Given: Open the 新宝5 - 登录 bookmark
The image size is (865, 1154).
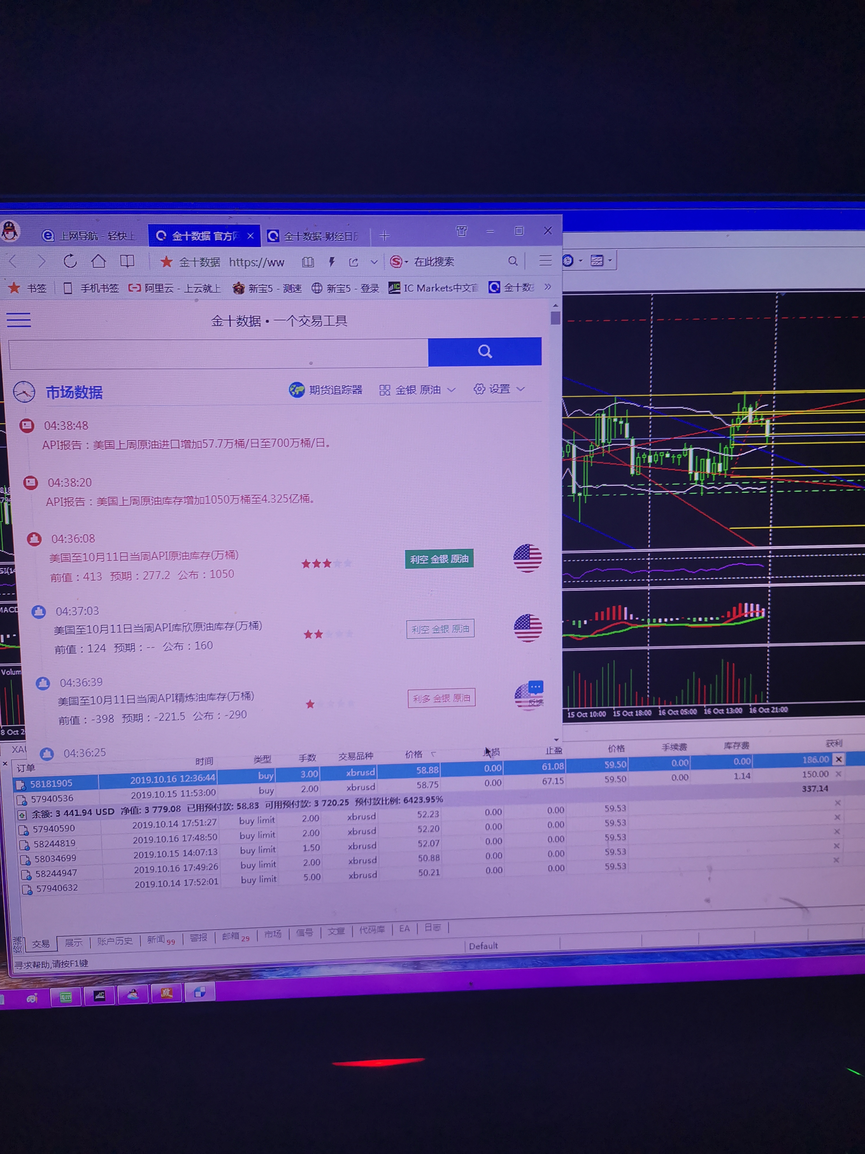Looking at the screenshot, I should click(345, 288).
